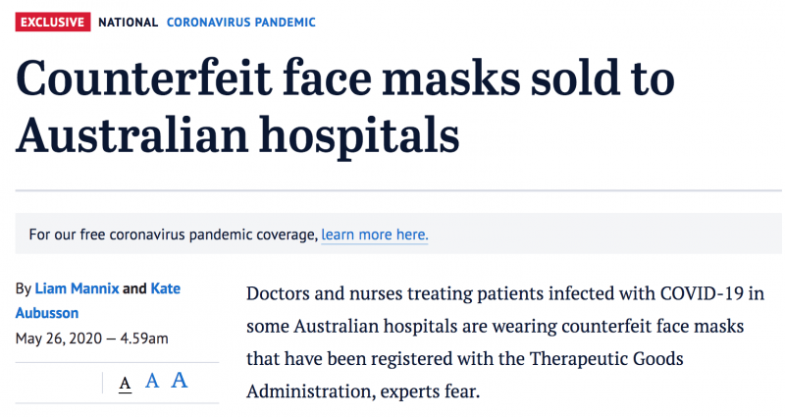The height and width of the screenshot is (417, 785).
Task: Select the medium text size A
Action: pyautogui.click(x=152, y=382)
